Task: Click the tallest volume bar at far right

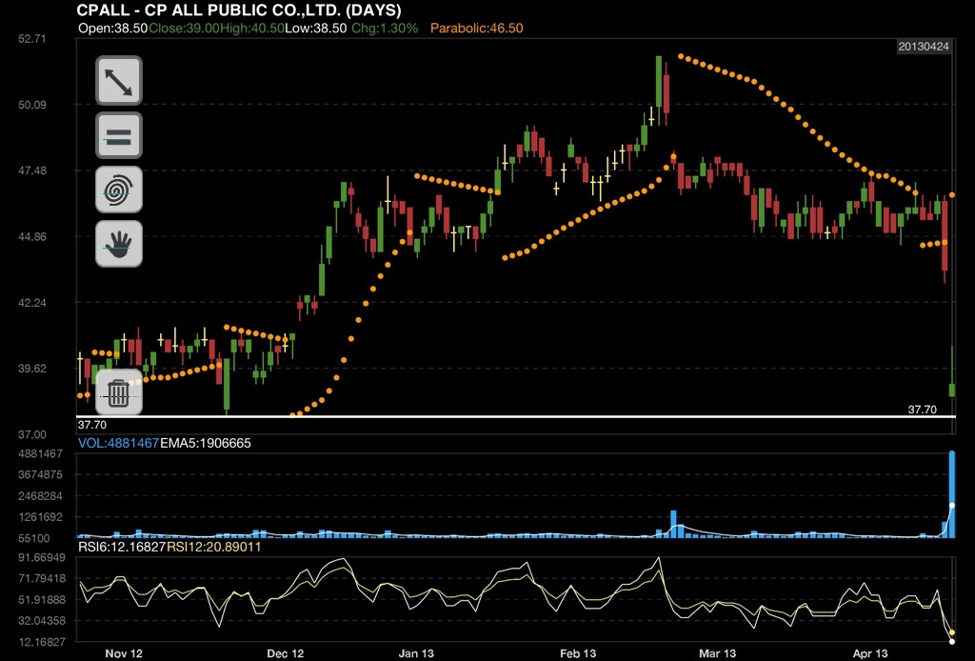Action: (952, 494)
